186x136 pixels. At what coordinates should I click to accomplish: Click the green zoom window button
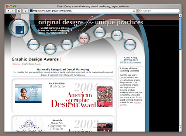[x=14, y=6]
